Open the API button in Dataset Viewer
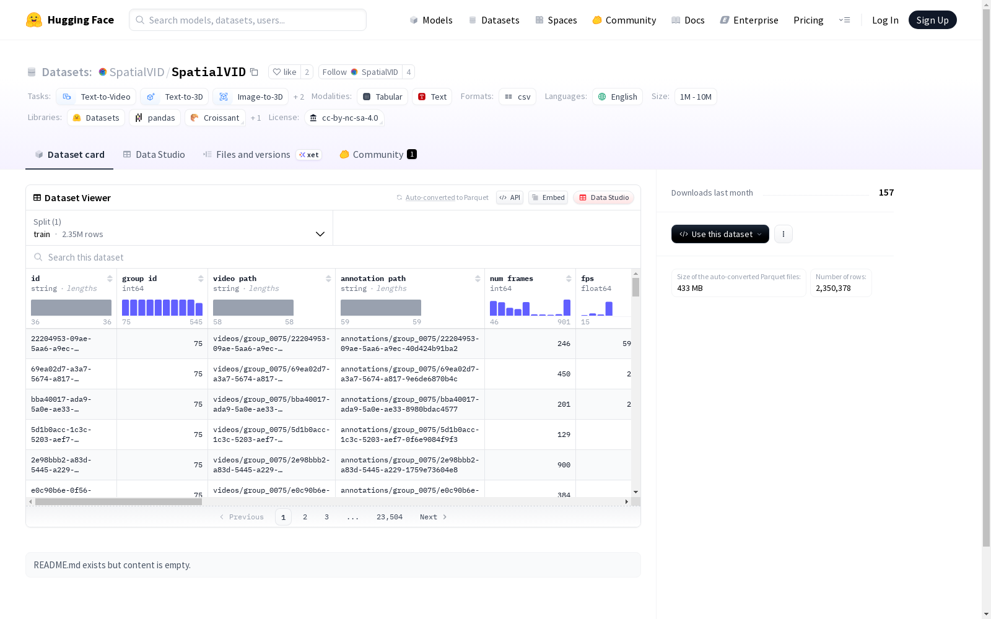Viewport: 991px width, 619px height. point(510,197)
